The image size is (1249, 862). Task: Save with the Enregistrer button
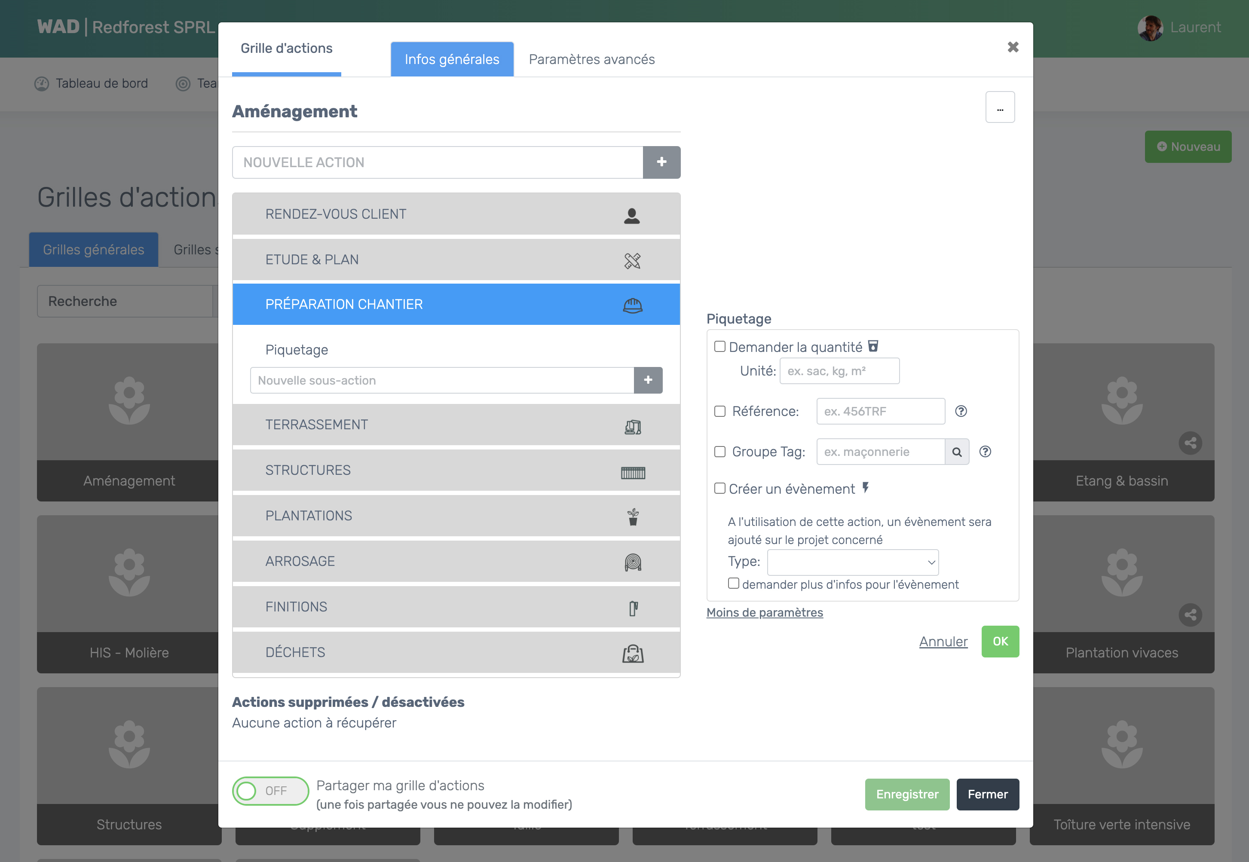(907, 794)
